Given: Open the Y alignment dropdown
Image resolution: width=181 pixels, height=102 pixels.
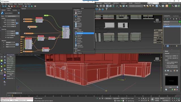Looking at the screenshot, I should [x=10, y=44].
